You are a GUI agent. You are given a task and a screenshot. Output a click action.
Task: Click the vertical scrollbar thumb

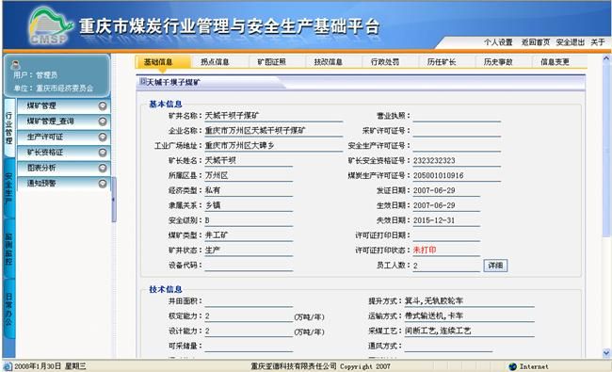(x=606, y=150)
